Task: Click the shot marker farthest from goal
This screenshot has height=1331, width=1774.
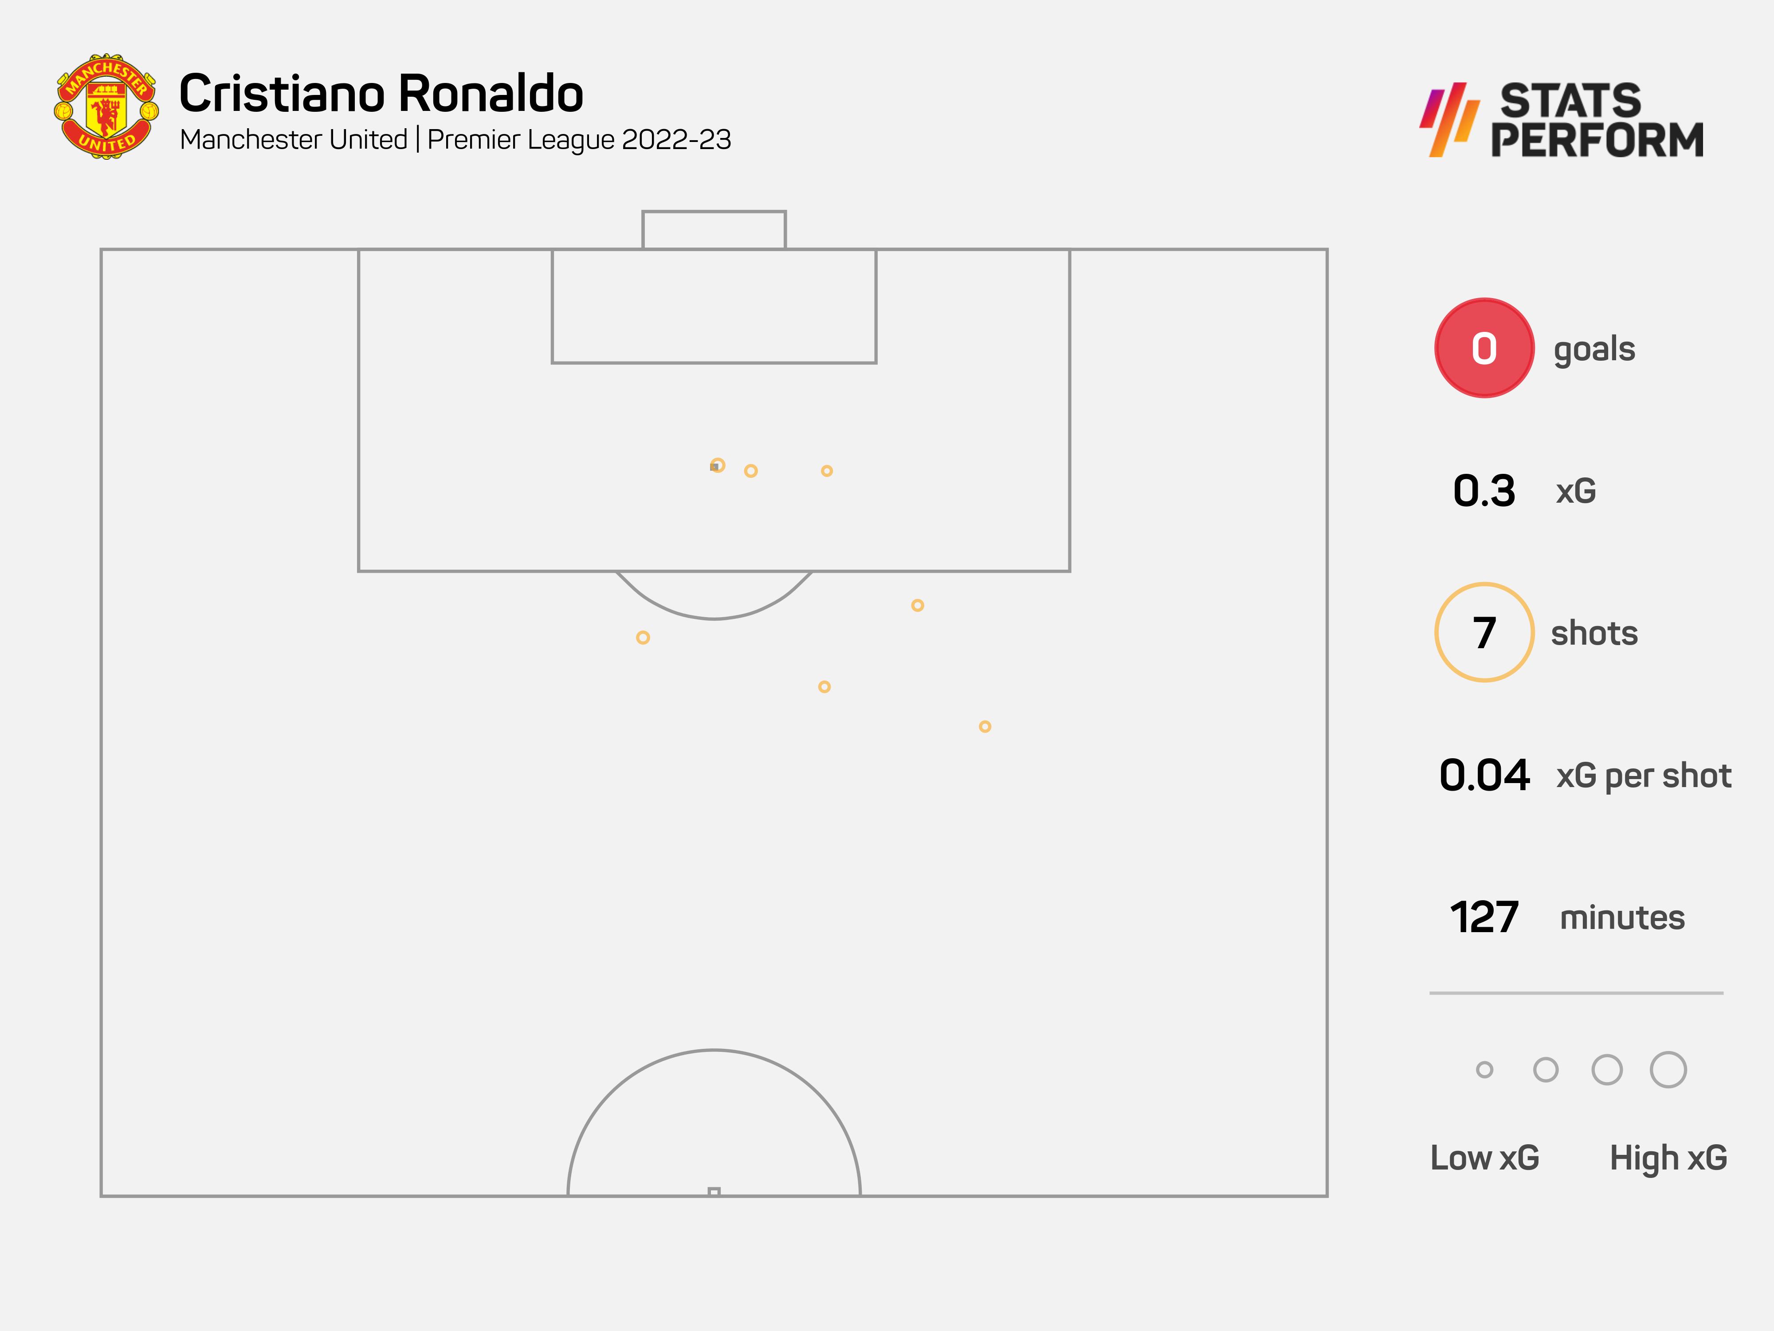Action: [985, 727]
